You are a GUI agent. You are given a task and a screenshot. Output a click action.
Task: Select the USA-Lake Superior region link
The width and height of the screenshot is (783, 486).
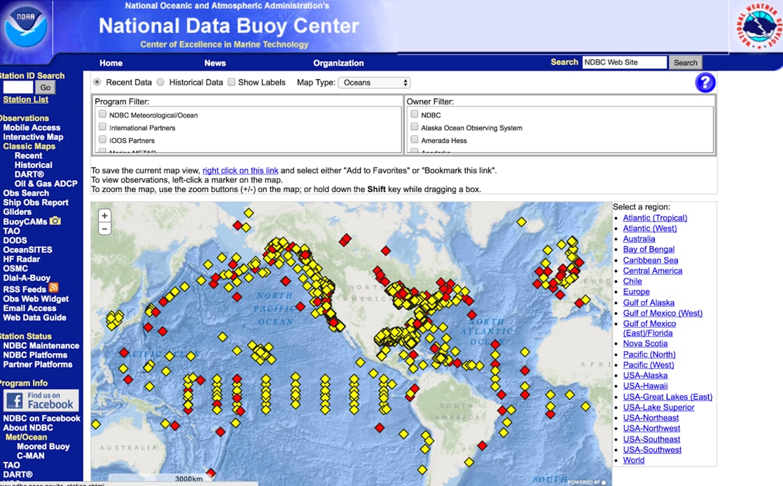click(658, 407)
